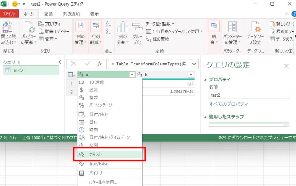
Task: Open the プロパティ ribbon button
Action: pyautogui.click(x=49, y=24)
